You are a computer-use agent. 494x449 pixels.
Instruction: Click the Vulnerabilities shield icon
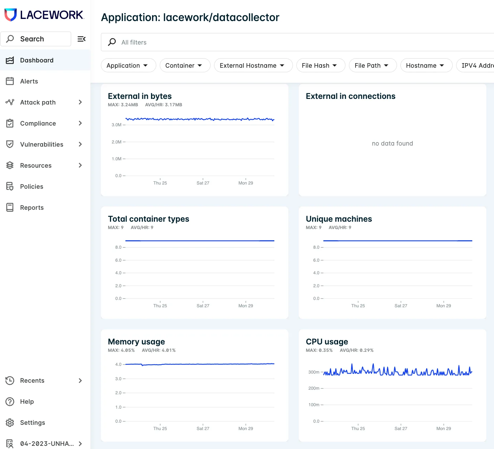click(x=10, y=144)
